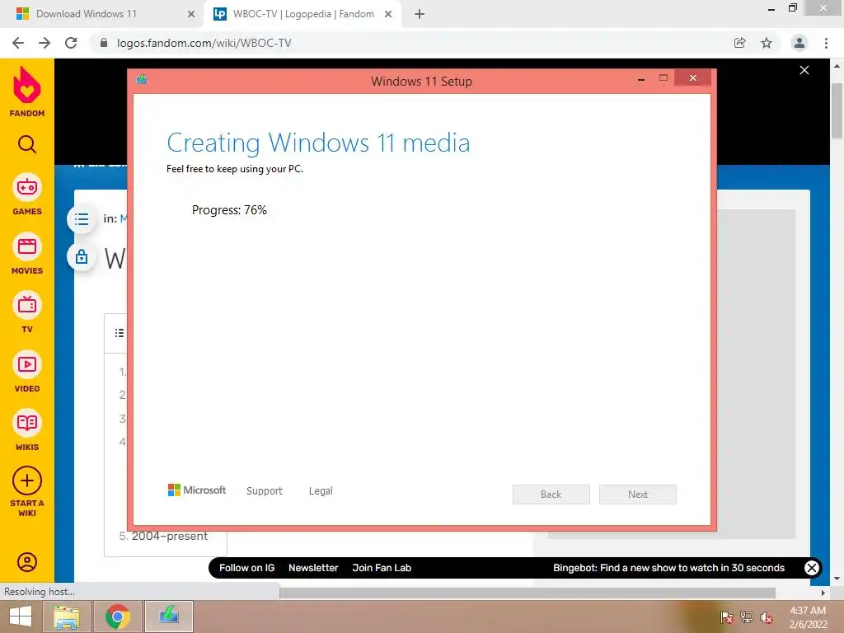Click the Windows 11 Setup title icon
Screen dimensions: 844x633
[142, 80]
